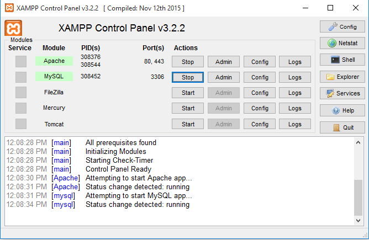This screenshot has height=240, width=369.
Task: Maximize the XAMPP Control Panel window
Action: (330, 8)
